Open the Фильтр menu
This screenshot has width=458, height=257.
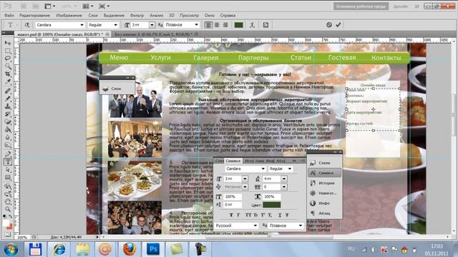[x=137, y=16]
